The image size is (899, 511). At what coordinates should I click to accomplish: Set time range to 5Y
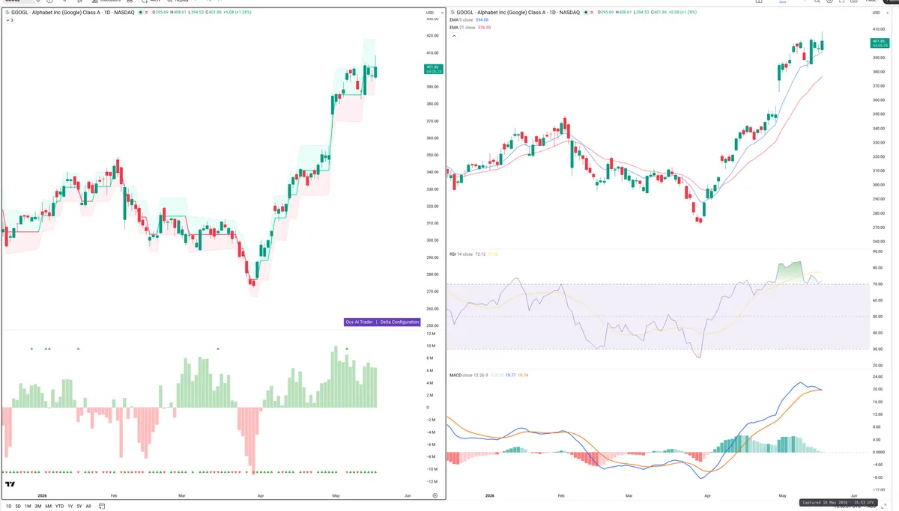pos(79,507)
